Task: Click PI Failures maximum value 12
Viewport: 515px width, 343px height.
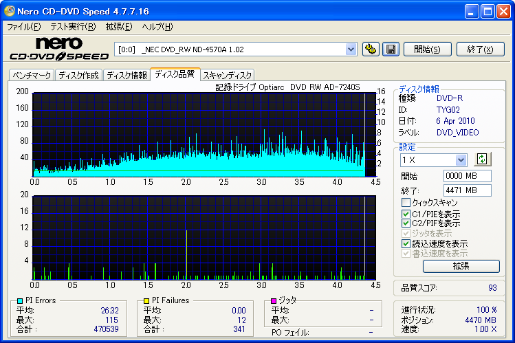Action: pyautogui.click(x=241, y=320)
